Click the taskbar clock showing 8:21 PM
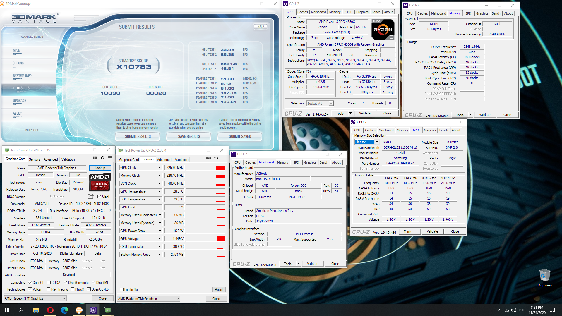This screenshot has height=316, width=562. pyautogui.click(x=537, y=310)
